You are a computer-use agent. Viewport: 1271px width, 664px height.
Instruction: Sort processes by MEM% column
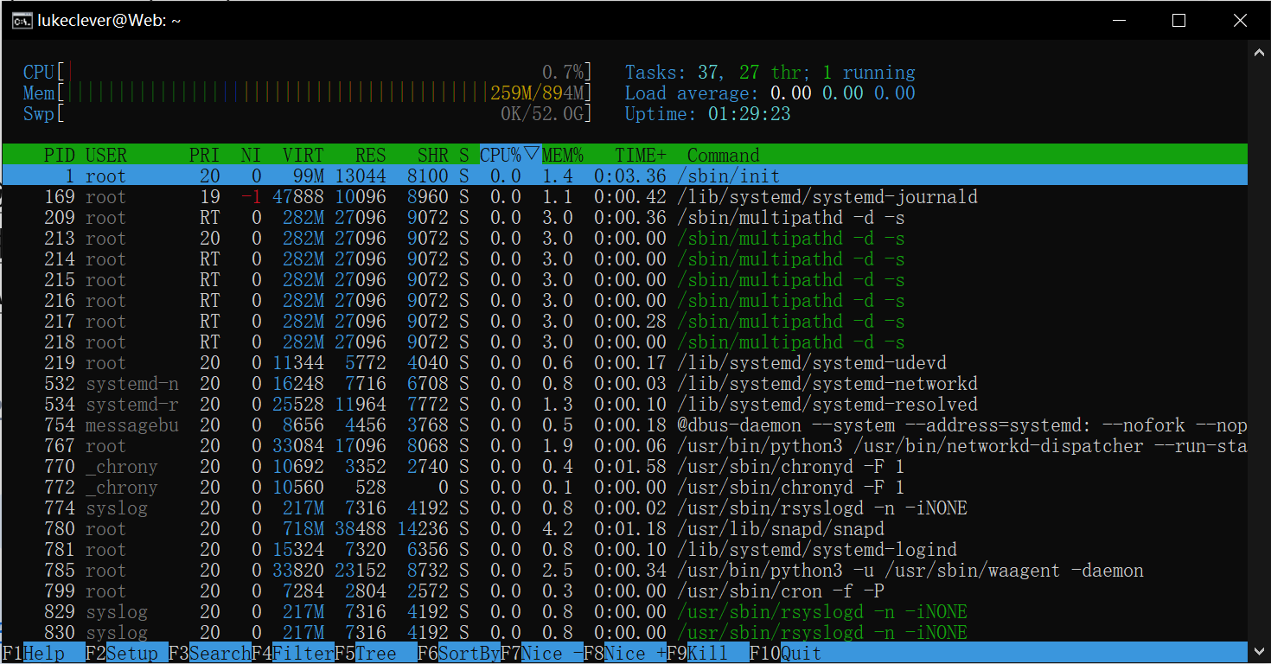(x=564, y=155)
